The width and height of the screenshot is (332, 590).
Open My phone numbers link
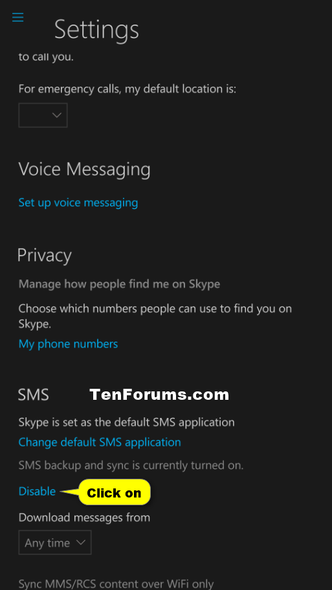click(68, 344)
